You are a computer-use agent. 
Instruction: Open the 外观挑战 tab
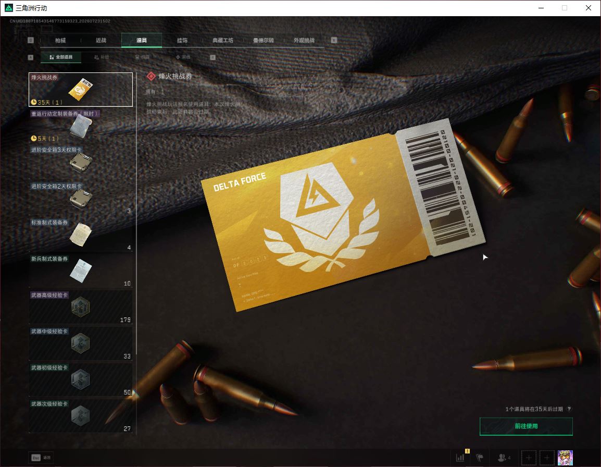point(304,40)
